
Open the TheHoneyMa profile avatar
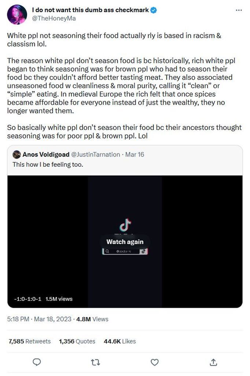[x=17, y=15]
